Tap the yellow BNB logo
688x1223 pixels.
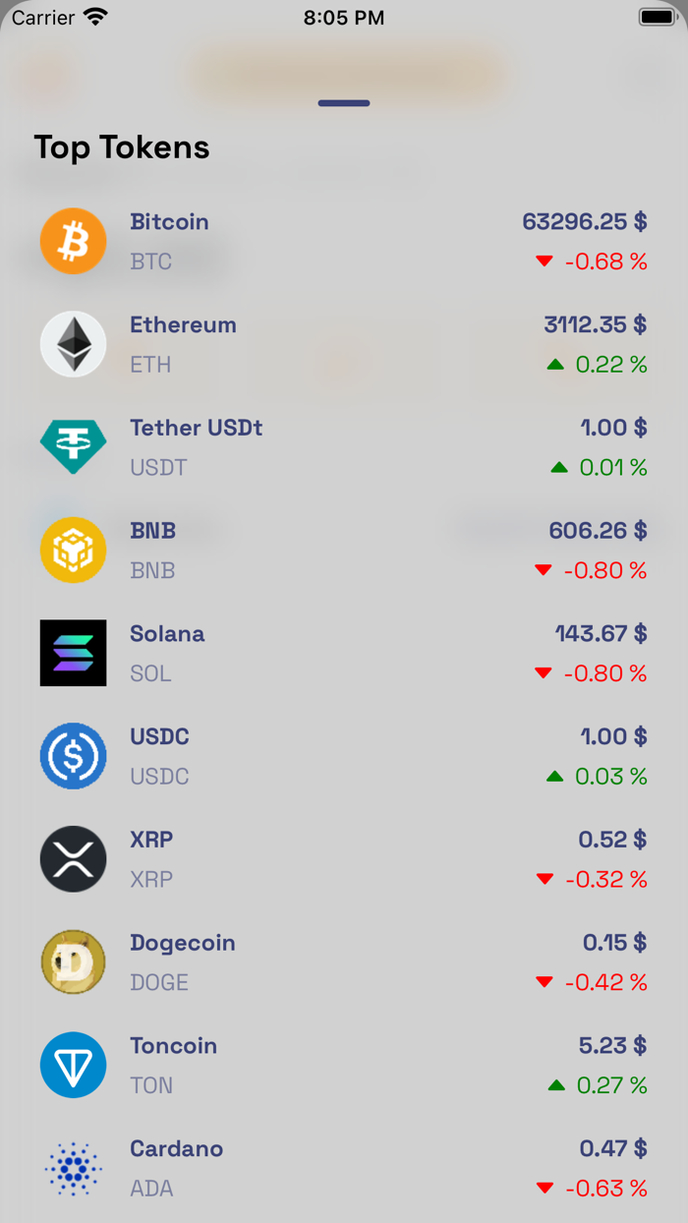point(73,550)
